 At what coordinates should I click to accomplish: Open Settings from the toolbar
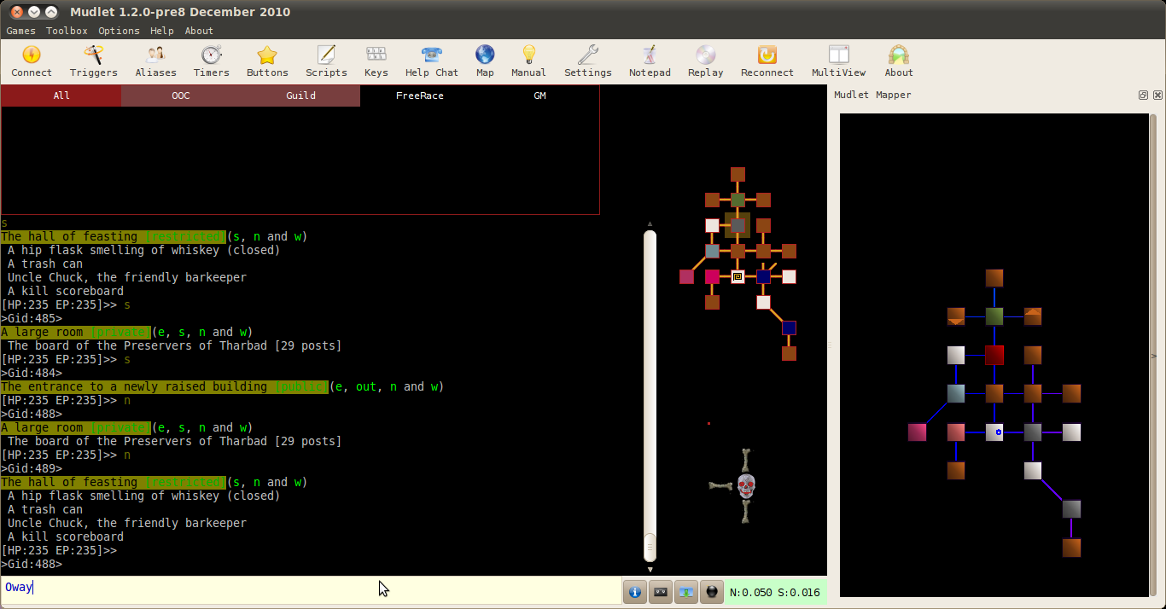coord(587,61)
